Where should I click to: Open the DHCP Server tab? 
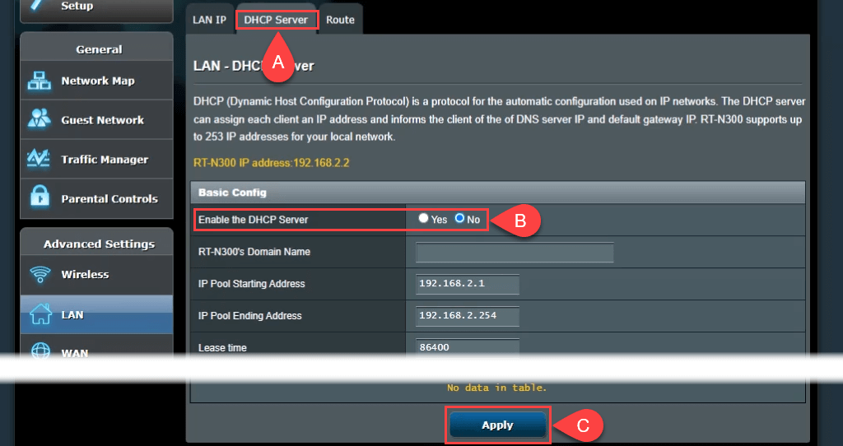276,20
